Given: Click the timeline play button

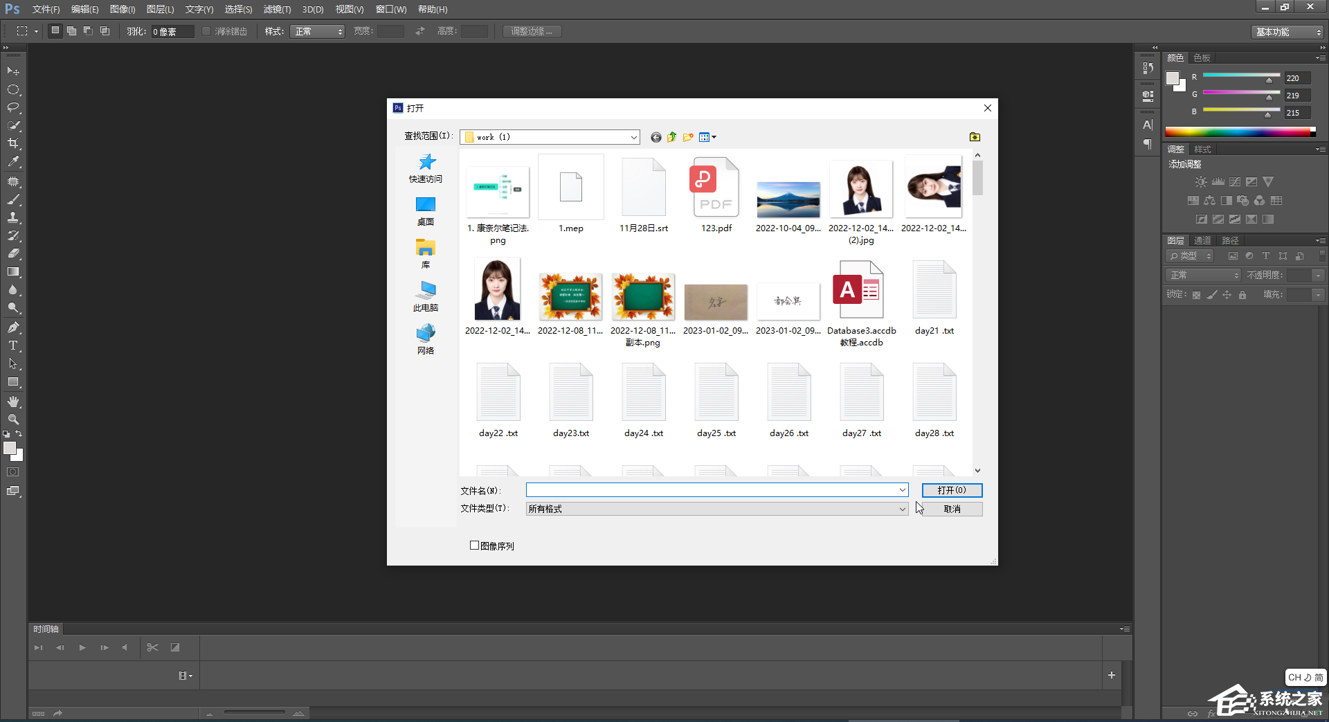Looking at the screenshot, I should (x=82, y=648).
